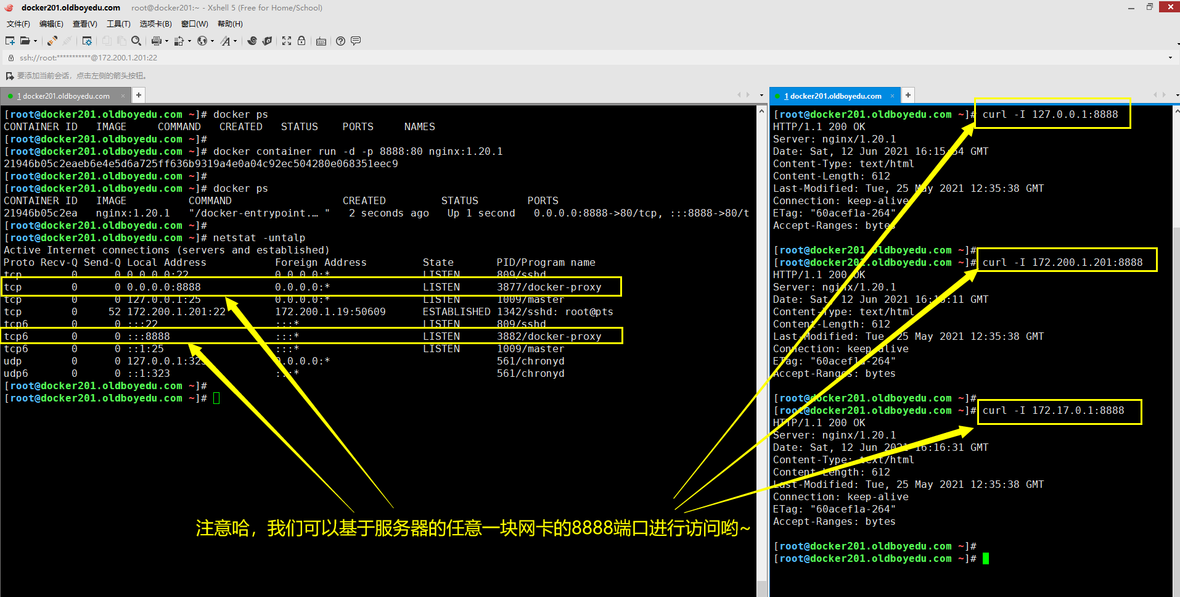Expand the font dropdown arrow
Screen dimensions: 1180x597
pos(235,41)
